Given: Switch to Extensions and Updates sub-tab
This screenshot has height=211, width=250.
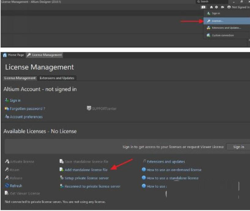Looking at the screenshot, I should click(x=57, y=78).
